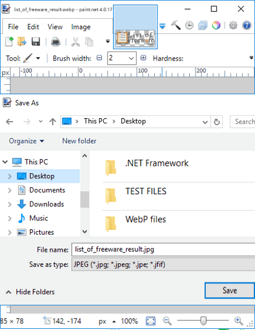
Task: Click the Save floppy disk icon
Action: [x=36, y=42]
